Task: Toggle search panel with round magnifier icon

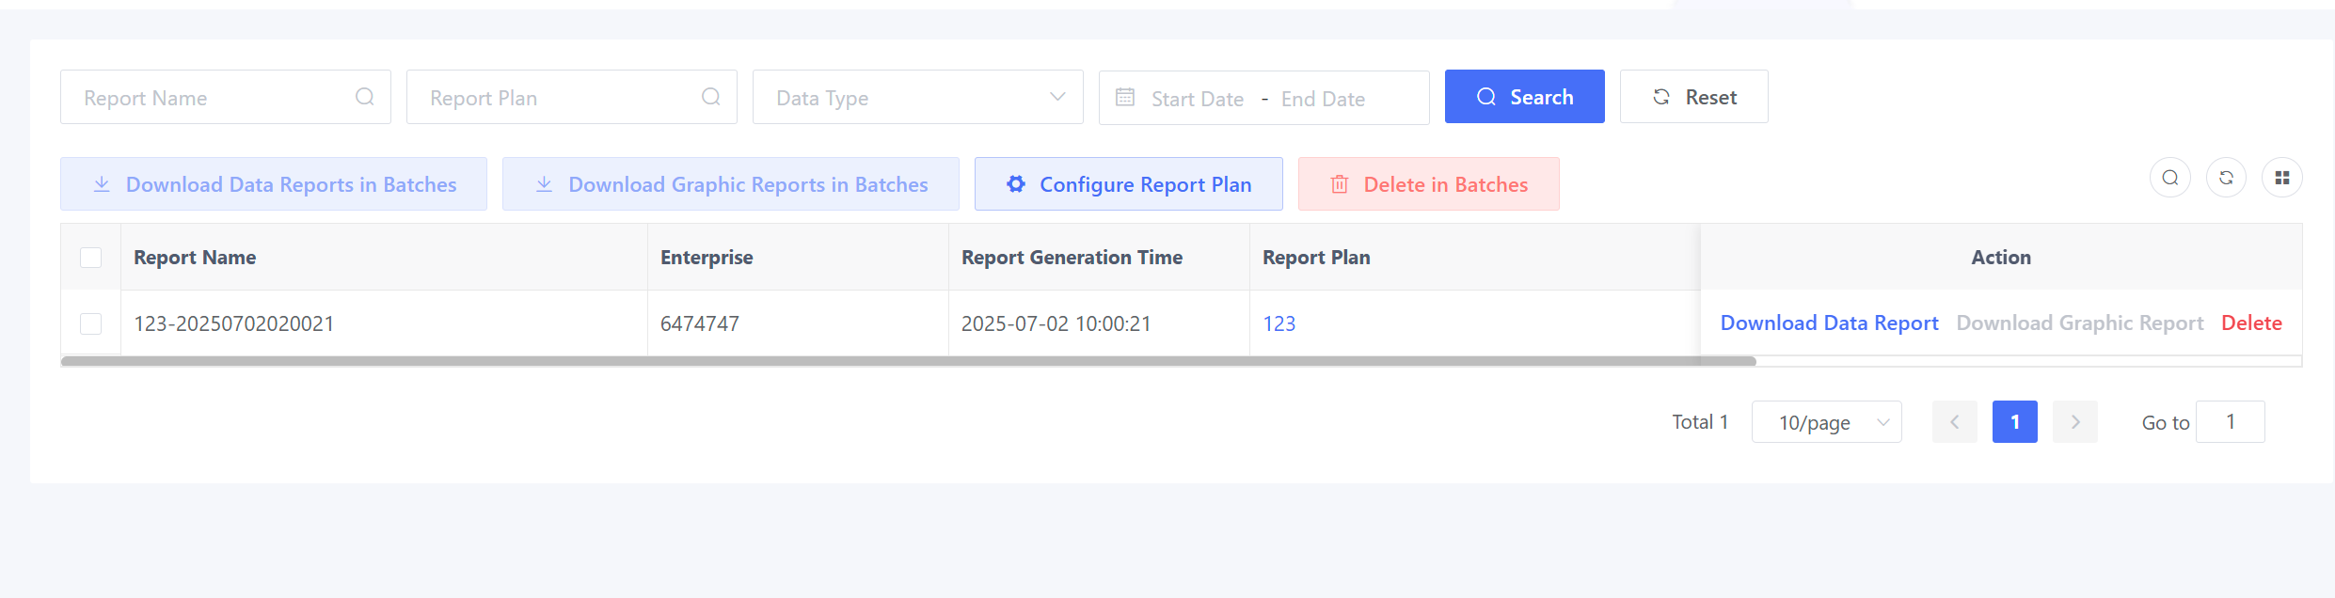Action: pyautogui.click(x=2170, y=178)
